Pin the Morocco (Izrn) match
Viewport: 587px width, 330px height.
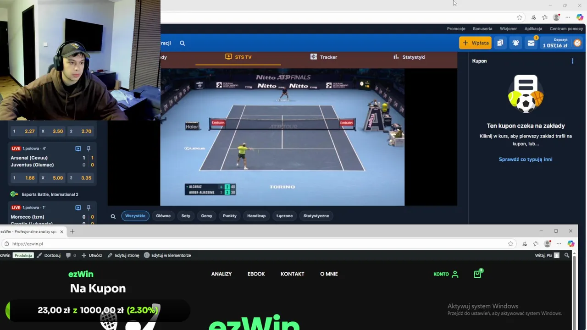89,208
